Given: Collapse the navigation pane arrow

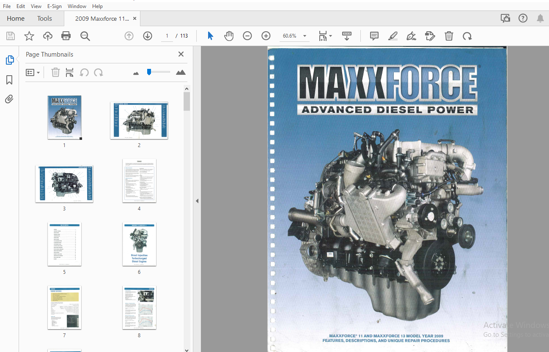Looking at the screenshot, I should [x=197, y=201].
